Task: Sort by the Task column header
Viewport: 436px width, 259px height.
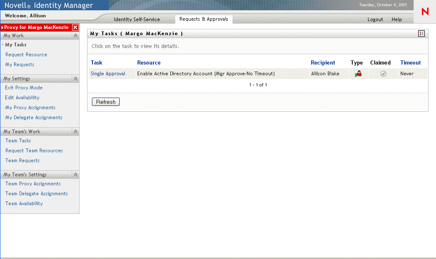Action: 97,63
